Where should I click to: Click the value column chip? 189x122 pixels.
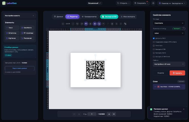pos(8,55)
